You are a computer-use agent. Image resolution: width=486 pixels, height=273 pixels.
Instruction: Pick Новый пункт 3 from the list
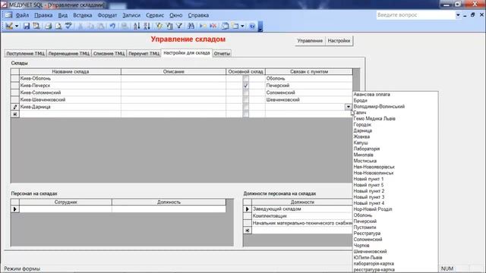[x=369, y=197]
